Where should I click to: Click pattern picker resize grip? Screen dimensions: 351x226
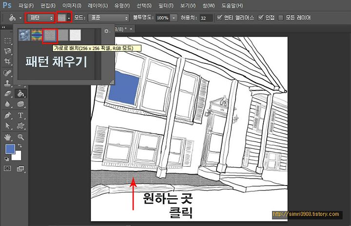pyautogui.click(x=112, y=82)
